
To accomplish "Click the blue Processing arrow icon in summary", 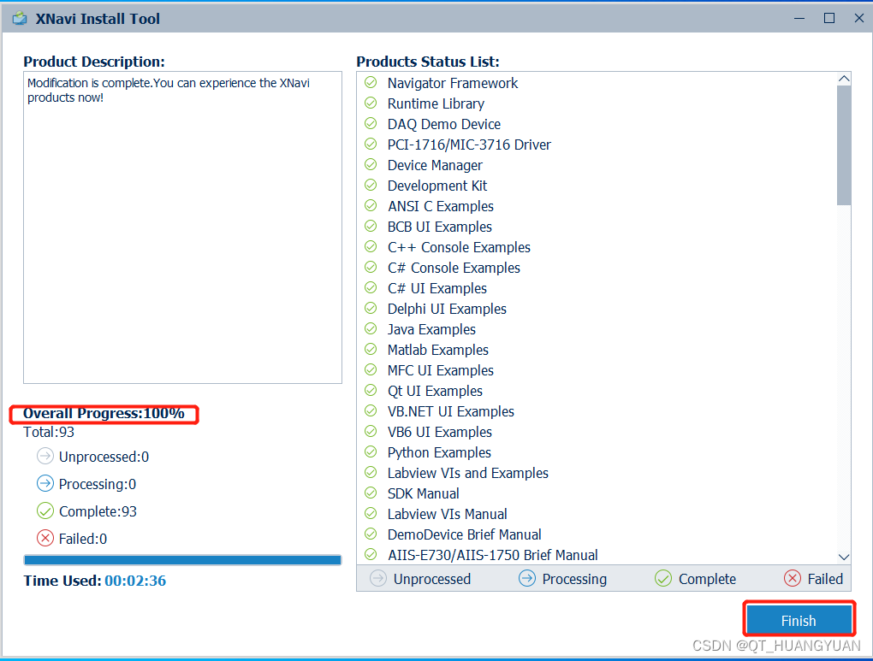I will coord(45,483).
